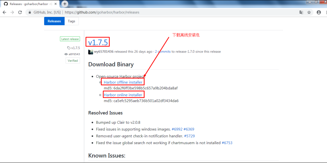Click the padlock site security icon
The height and width of the screenshot is (163, 327).
(x=30, y=12)
